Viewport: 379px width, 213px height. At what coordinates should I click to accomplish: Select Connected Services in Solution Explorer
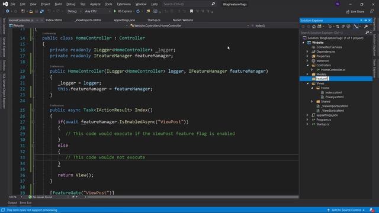pyautogui.click(x=329, y=47)
